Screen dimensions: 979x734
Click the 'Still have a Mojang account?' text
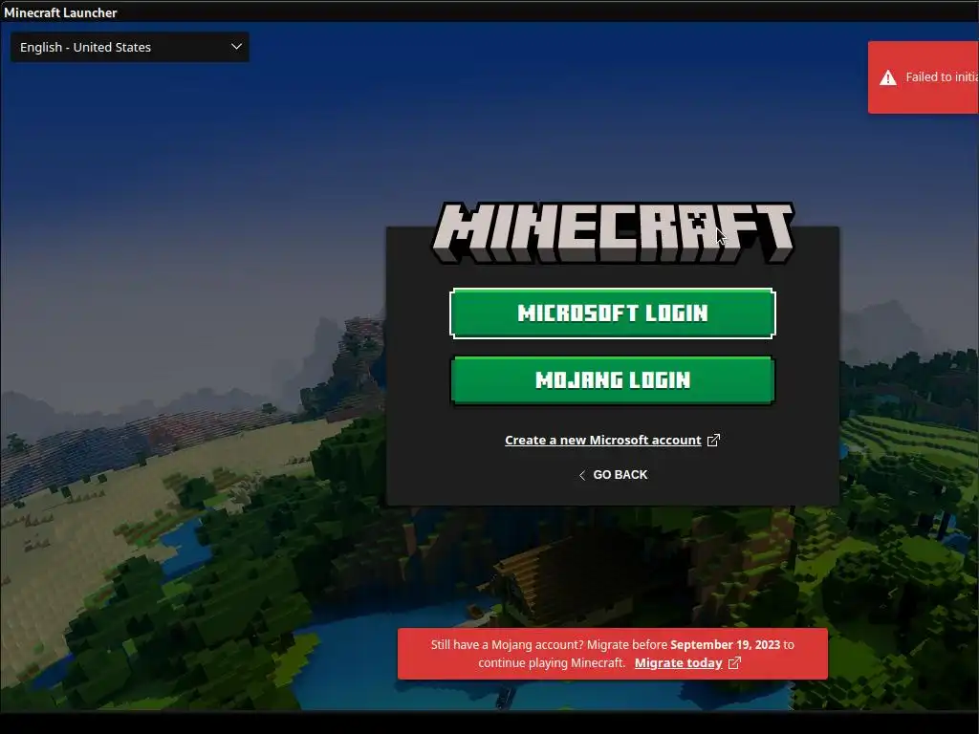tap(507, 645)
